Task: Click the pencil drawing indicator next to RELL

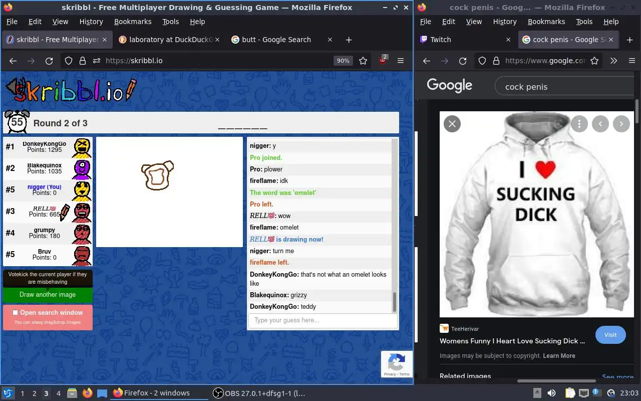Action: (65, 213)
